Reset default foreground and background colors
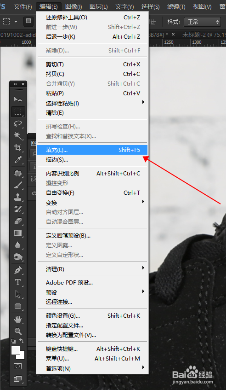 click(13, 341)
